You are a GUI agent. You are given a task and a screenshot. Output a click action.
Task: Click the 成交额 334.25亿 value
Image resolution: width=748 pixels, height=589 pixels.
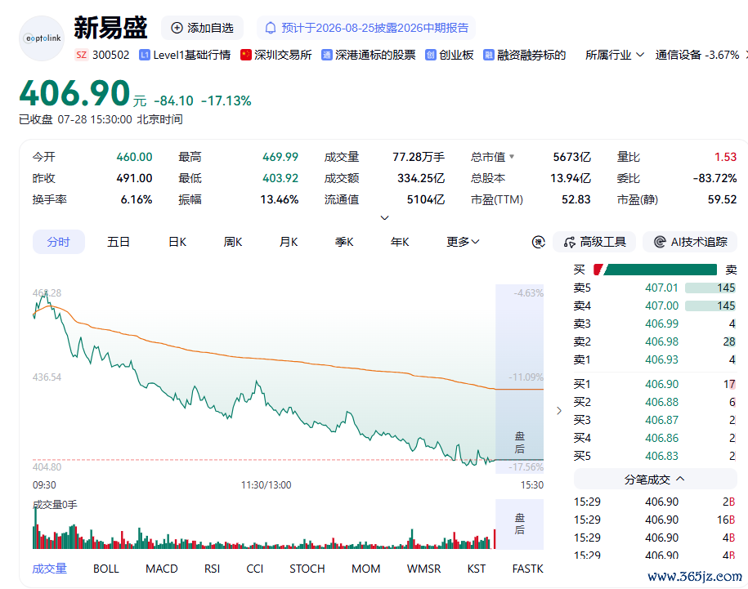pyautogui.click(x=421, y=178)
